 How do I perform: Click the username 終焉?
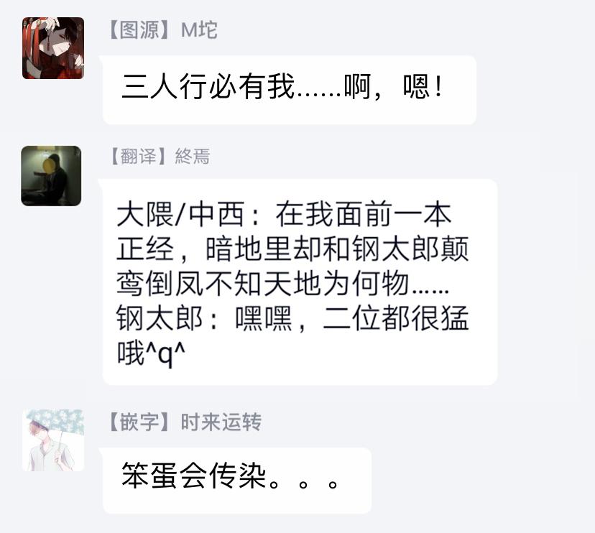pos(193,156)
